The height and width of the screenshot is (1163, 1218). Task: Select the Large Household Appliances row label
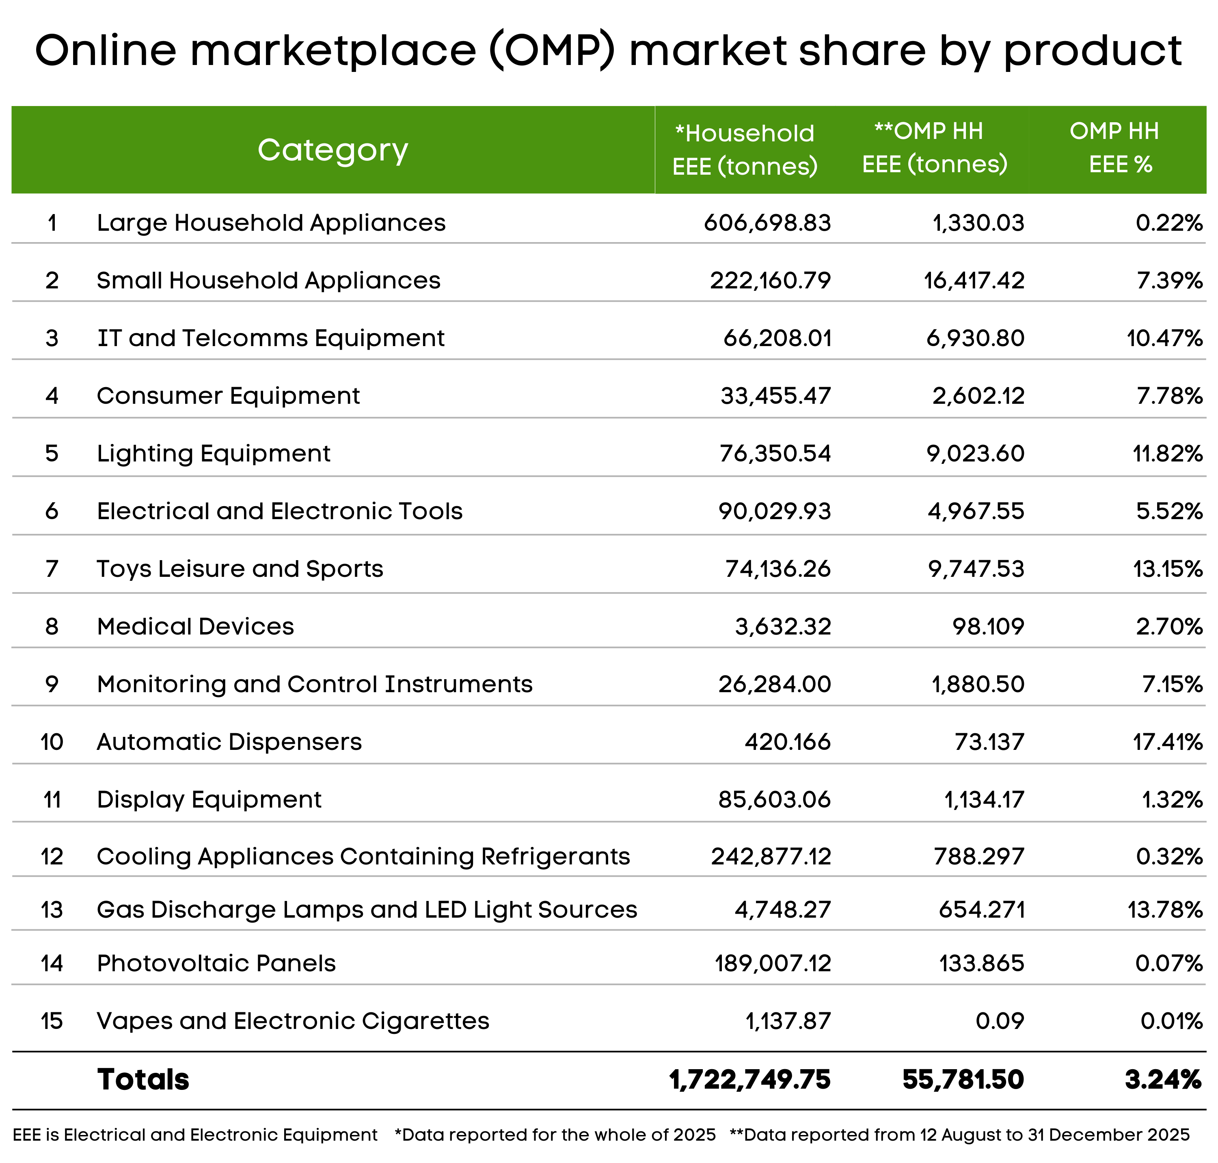coord(271,223)
